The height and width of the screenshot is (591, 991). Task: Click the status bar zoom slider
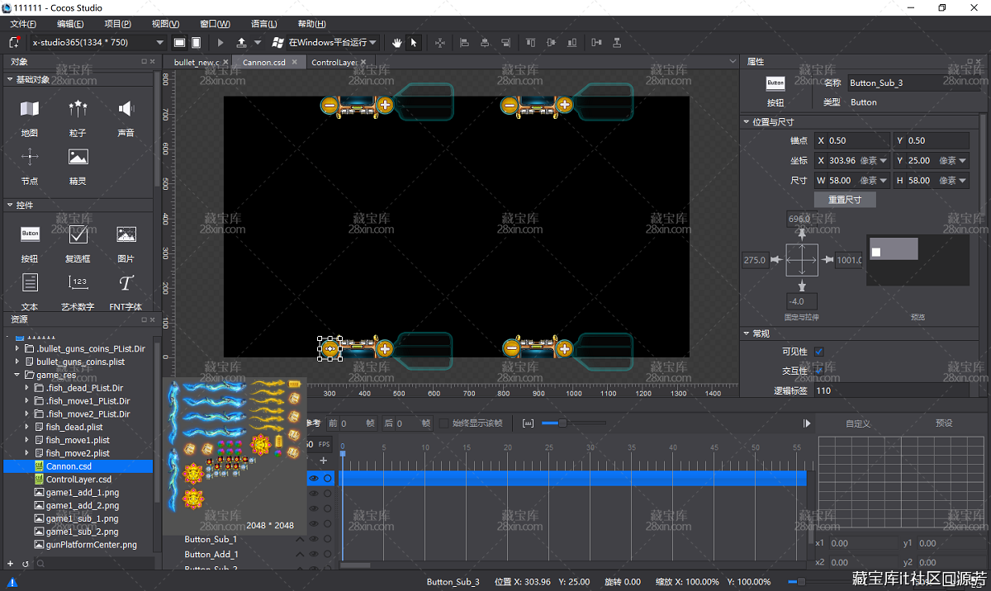800,582
